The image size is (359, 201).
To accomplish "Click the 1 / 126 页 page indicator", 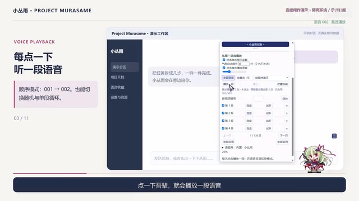I will [x=256, y=135].
